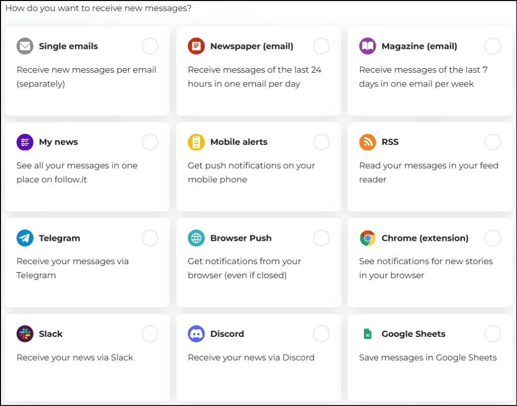Click the 'My news' title text

click(x=59, y=142)
